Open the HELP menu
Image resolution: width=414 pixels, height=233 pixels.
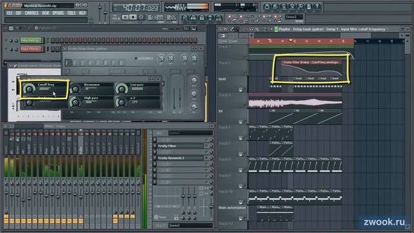pyautogui.click(x=82, y=13)
